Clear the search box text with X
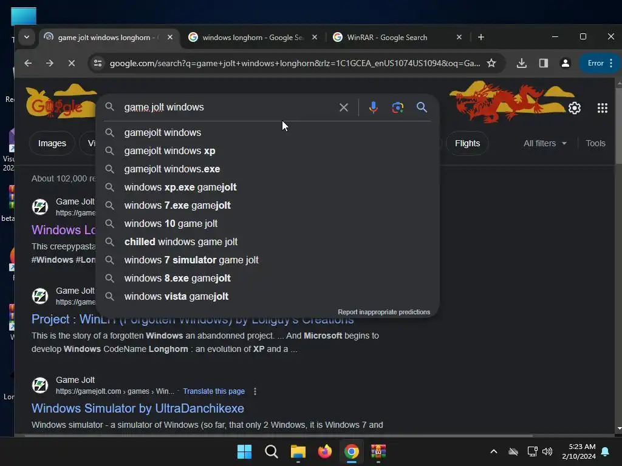This screenshot has width=622, height=466. coord(344,107)
